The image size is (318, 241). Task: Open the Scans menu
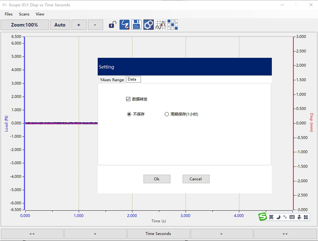(24, 14)
